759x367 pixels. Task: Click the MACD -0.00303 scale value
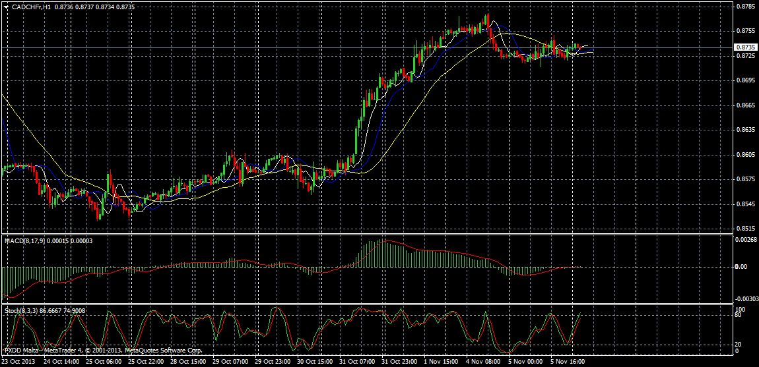(x=746, y=299)
